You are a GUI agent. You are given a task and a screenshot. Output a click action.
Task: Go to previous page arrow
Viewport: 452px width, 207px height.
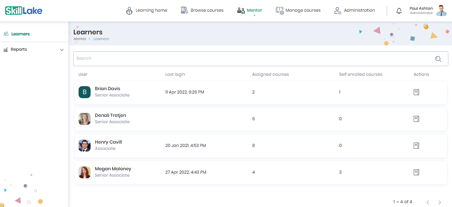pos(428,202)
